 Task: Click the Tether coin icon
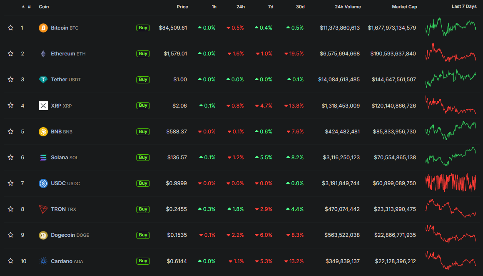click(x=43, y=80)
